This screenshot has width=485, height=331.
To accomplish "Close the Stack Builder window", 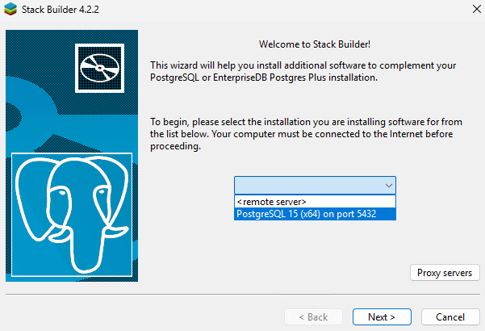I will (x=477, y=9).
